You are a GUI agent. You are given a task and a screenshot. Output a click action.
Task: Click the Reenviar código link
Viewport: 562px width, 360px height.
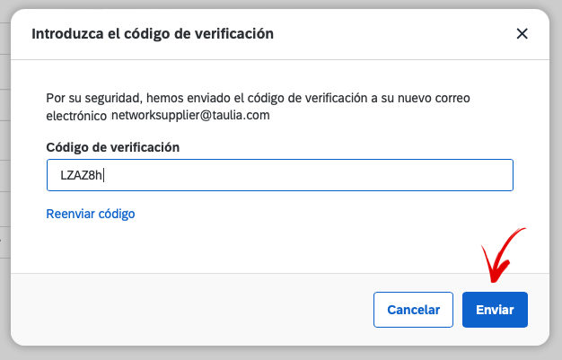coord(91,214)
